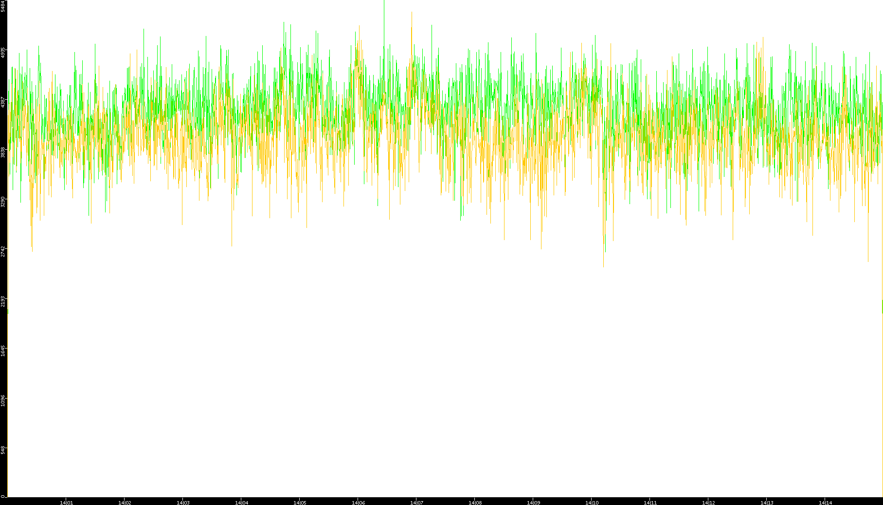Click the 14:01 time axis label

click(66, 503)
